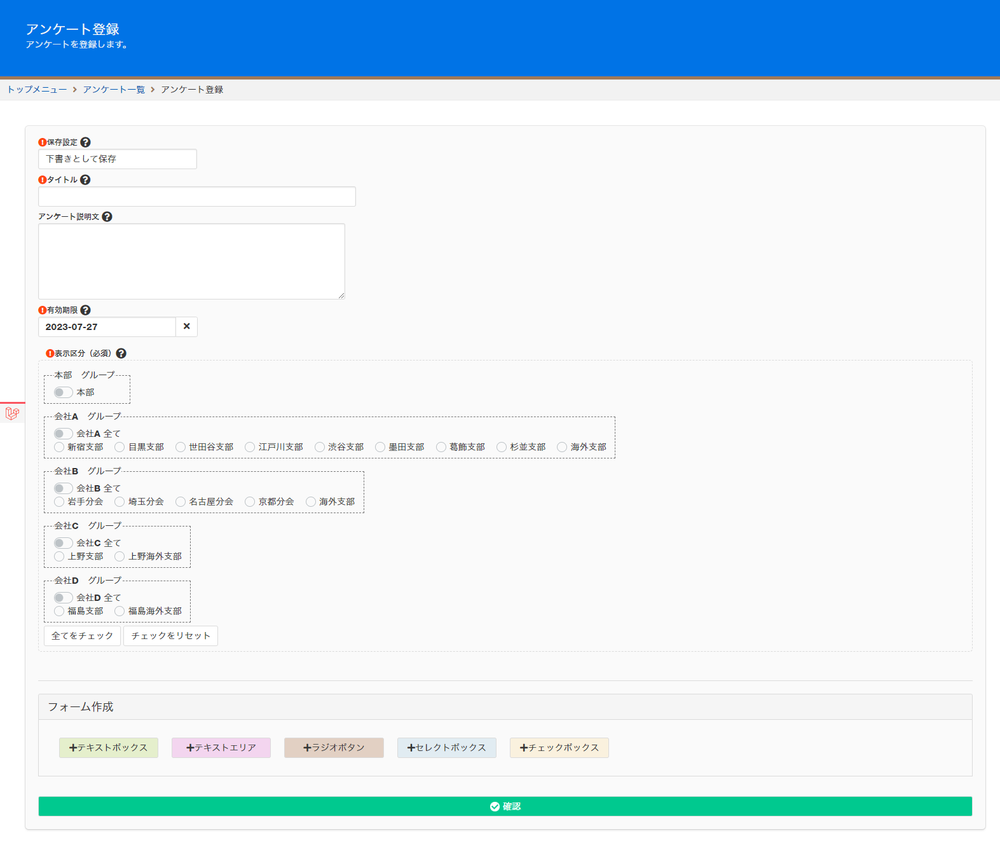Image resolution: width=1000 pixels, height=847 pixels.
Task: Select 新宿支部 option
Action: 59,447
